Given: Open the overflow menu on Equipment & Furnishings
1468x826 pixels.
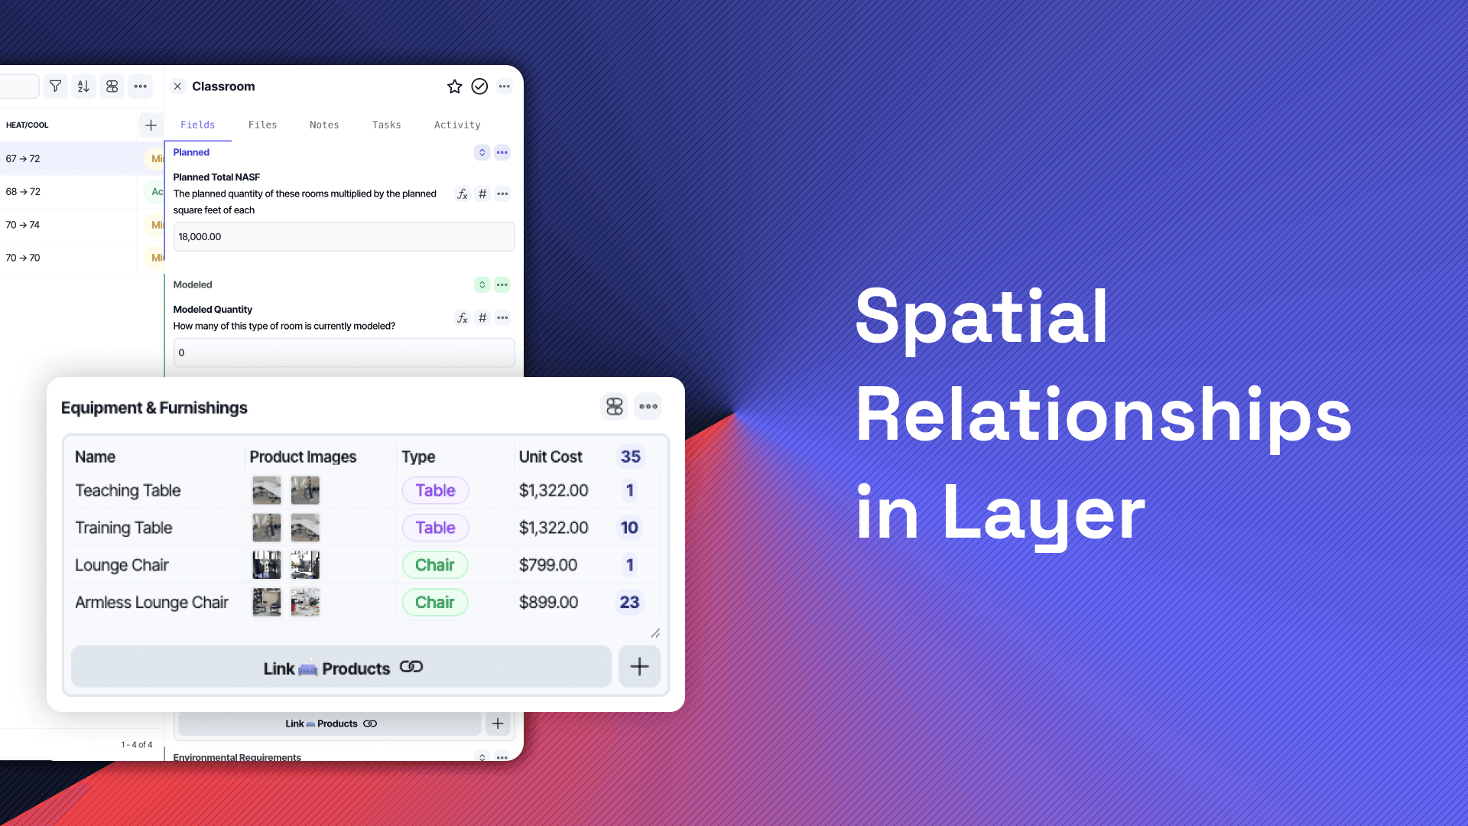Looking at the screenshot, I should click(648, 406).
